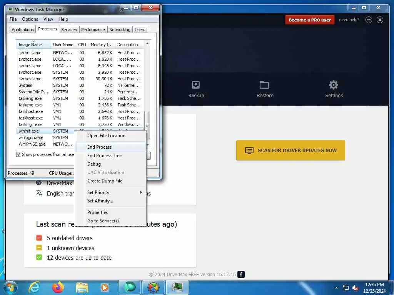Open the Windows Start menu orb
The height and width of the screenshot is (295, 394).
[x=10, y=287]
